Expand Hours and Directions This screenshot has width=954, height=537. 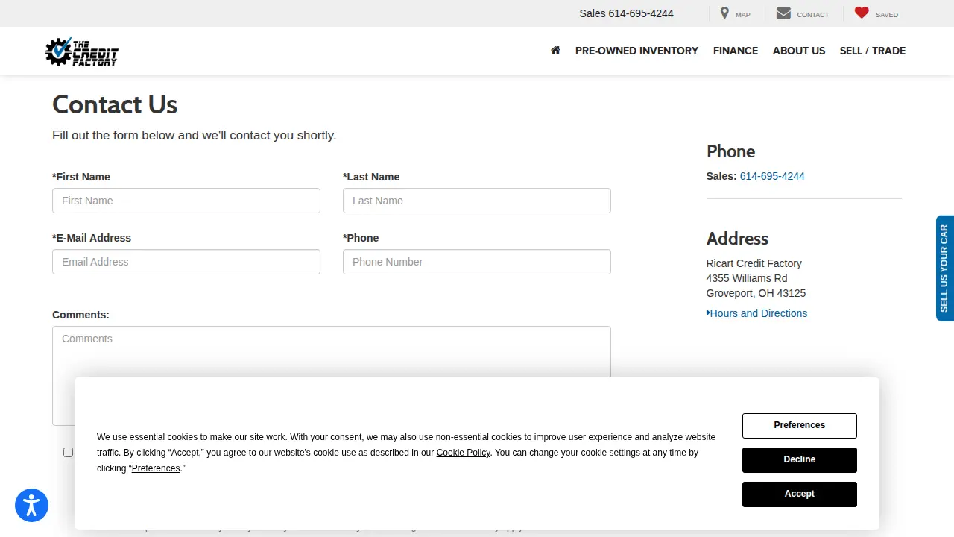(757, 313)
